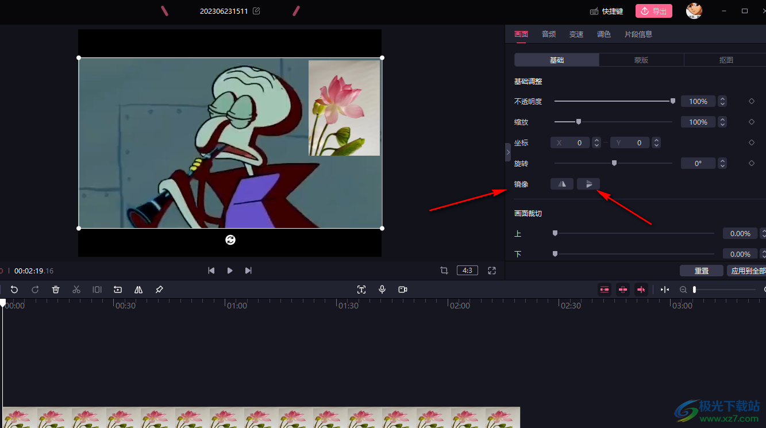
Task: Edit project name with pencil icon
Action: 256,11
